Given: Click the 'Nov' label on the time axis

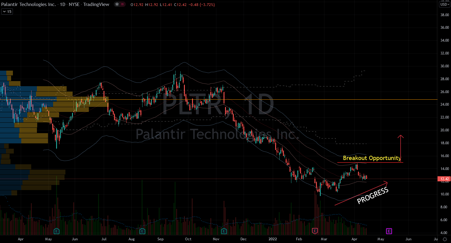Looking at the screenshot, I should [x=216, y=239].
